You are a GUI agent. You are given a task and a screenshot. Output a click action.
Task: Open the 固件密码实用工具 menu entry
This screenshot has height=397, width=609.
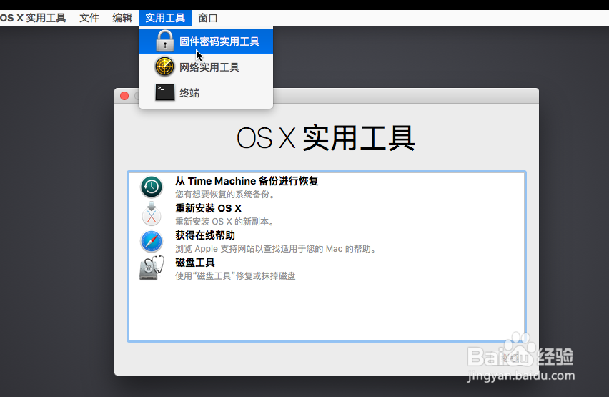tap(206, 41)
